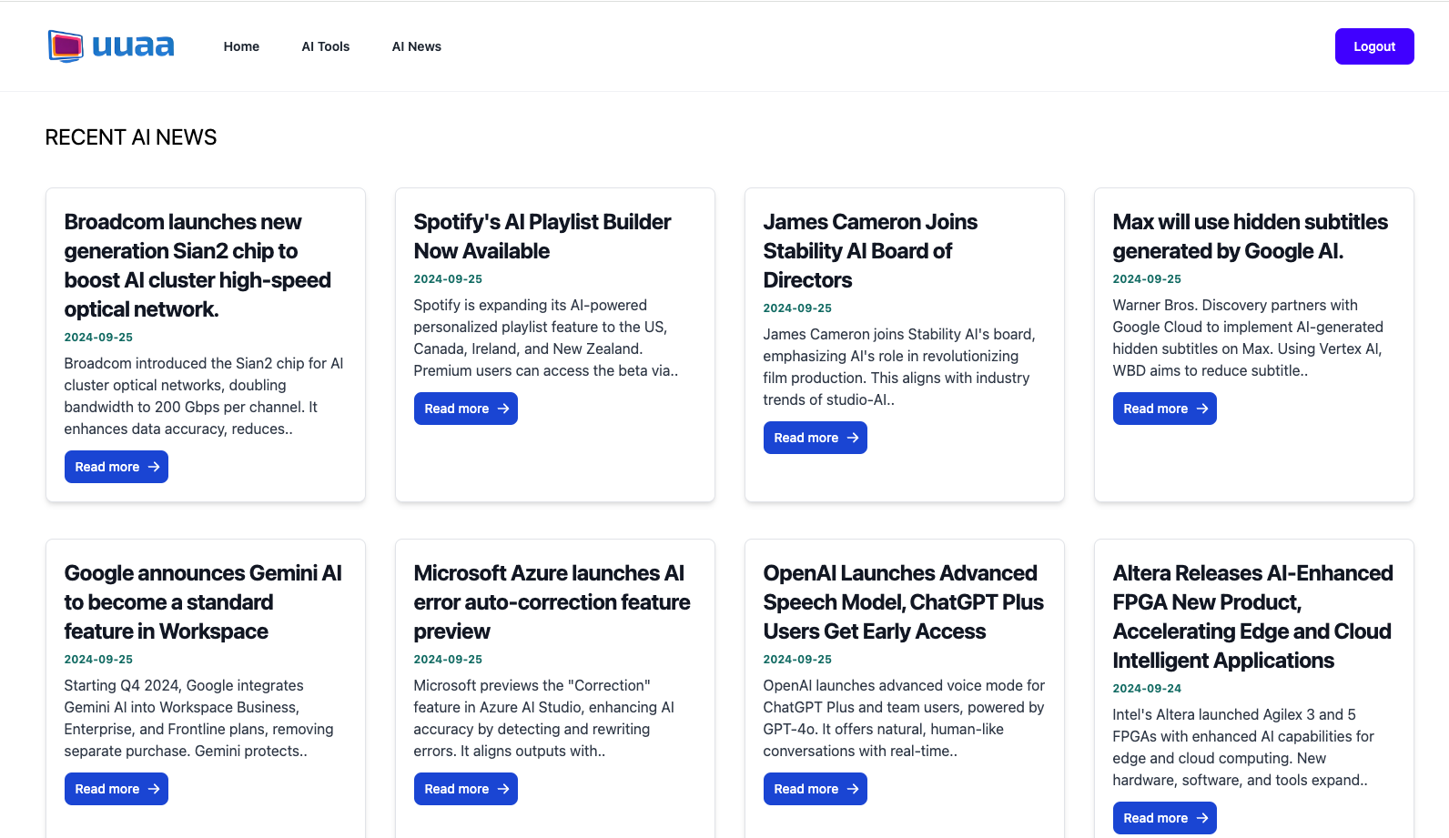Click James Cameron Joins Stability AI headline
This screenshot has width=1449, height=838.
(x=870, y=251)
